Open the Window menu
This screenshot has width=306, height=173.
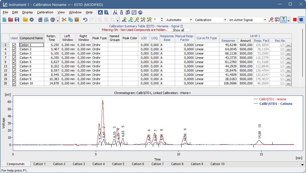(x=75, y=12)
